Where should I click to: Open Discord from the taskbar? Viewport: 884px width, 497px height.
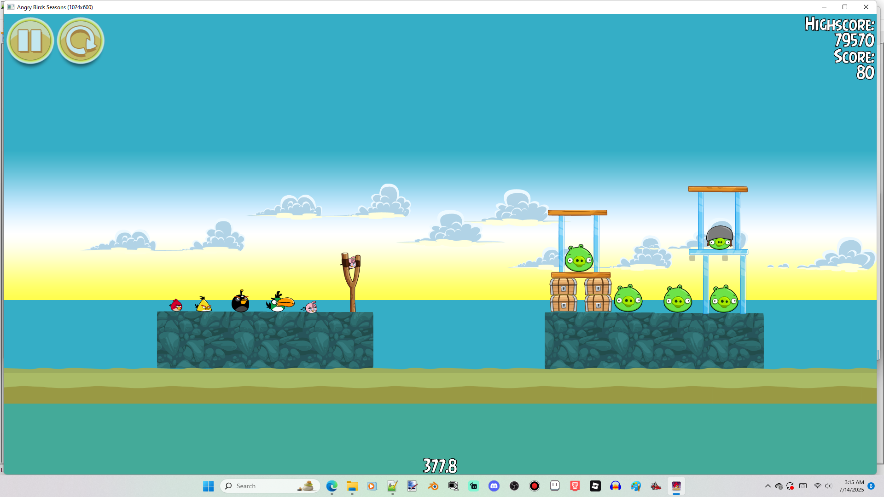tap(494, 486)
